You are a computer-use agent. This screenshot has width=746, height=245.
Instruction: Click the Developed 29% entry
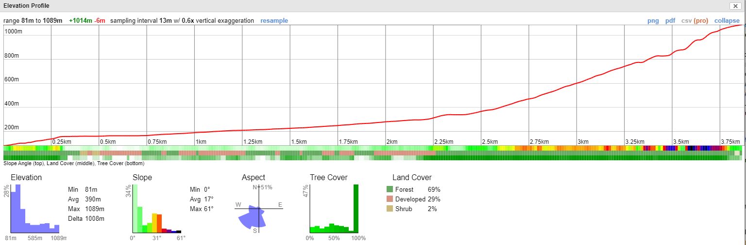click(413, 199)
